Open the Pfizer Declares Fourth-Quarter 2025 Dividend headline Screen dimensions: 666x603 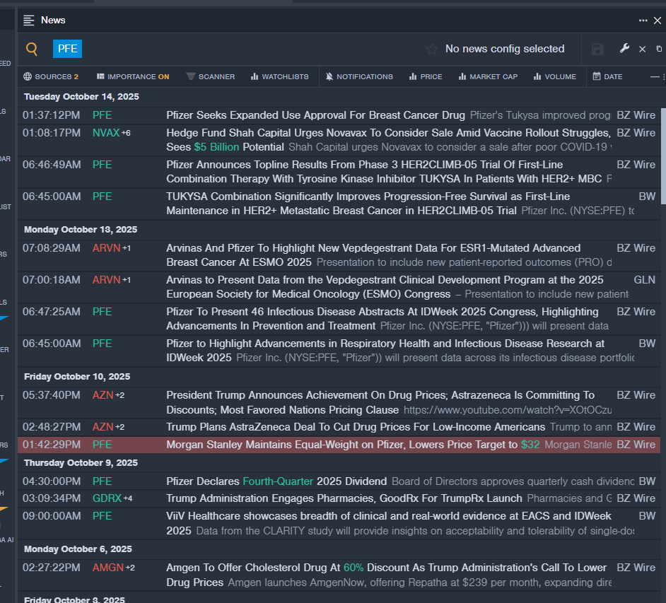click(276, 481)
